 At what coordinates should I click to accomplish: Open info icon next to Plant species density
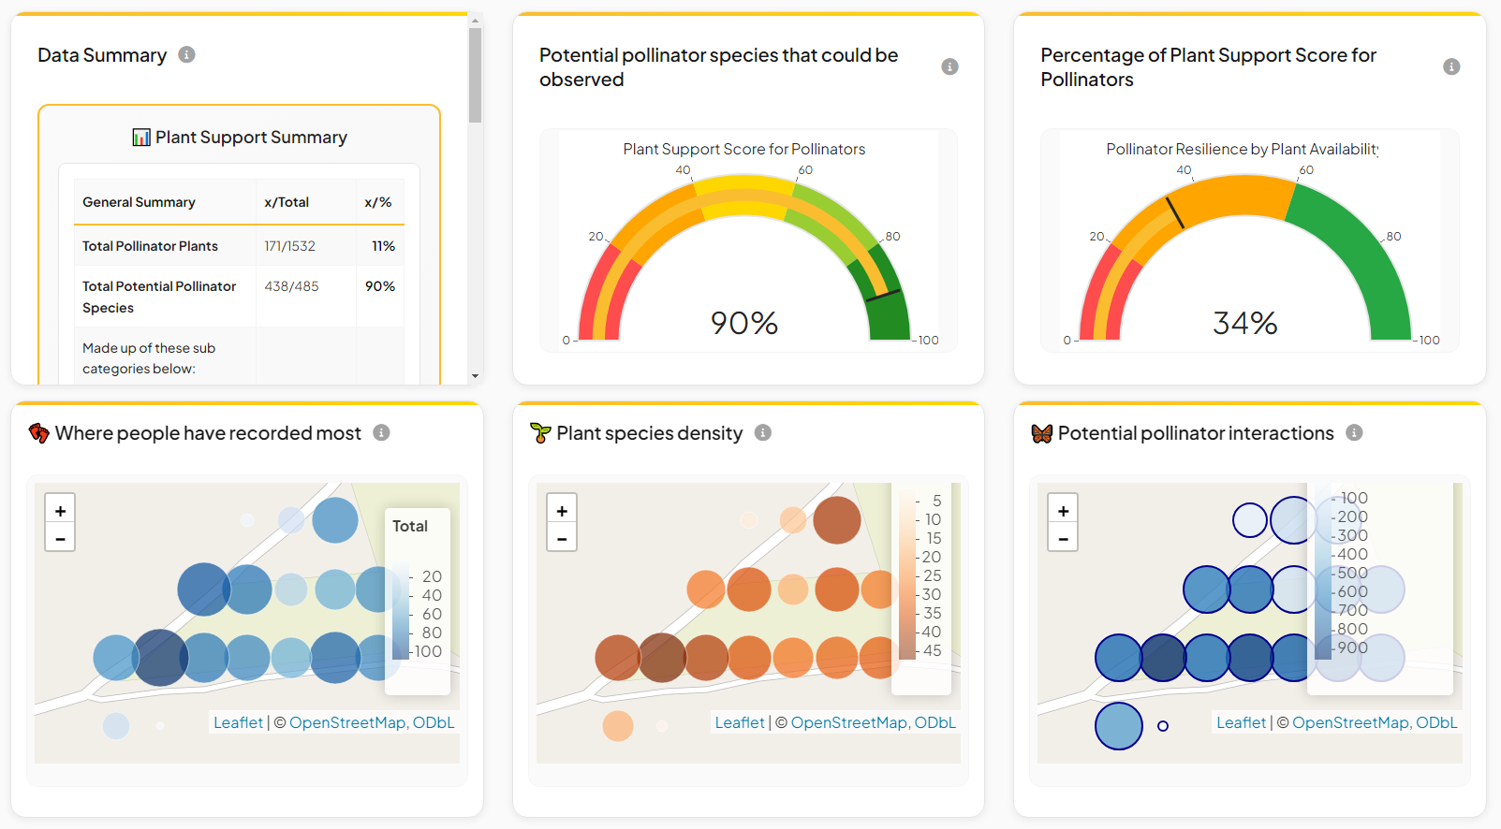pyautogui.click(x=763, y=432)
